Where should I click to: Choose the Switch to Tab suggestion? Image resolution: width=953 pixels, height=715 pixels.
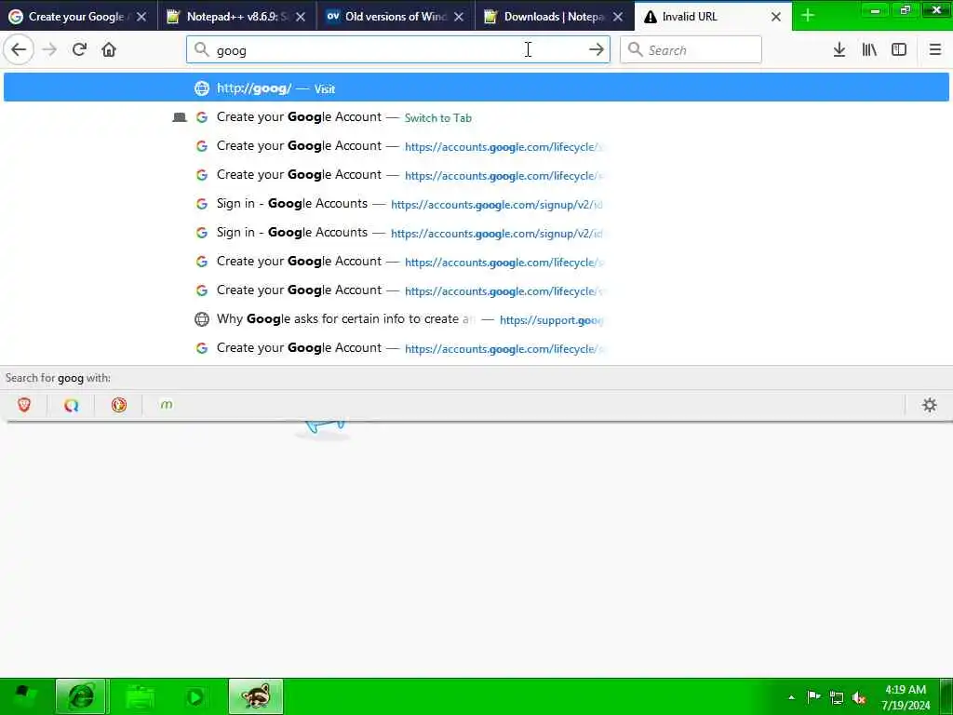pos(476,117)
